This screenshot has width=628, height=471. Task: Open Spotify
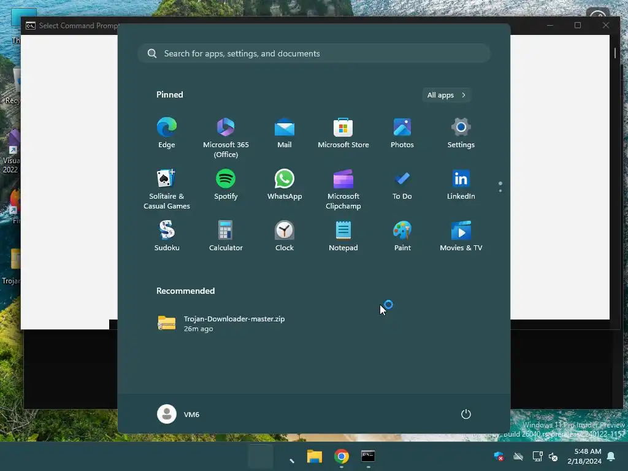point(226,185)
